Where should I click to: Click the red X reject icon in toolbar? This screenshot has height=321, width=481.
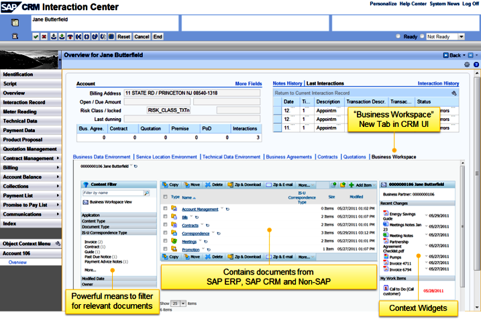pos(44,36)
